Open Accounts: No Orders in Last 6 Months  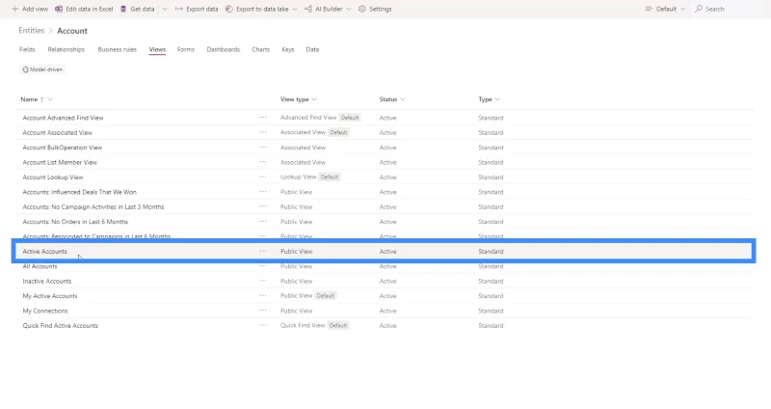coord(75,222)
